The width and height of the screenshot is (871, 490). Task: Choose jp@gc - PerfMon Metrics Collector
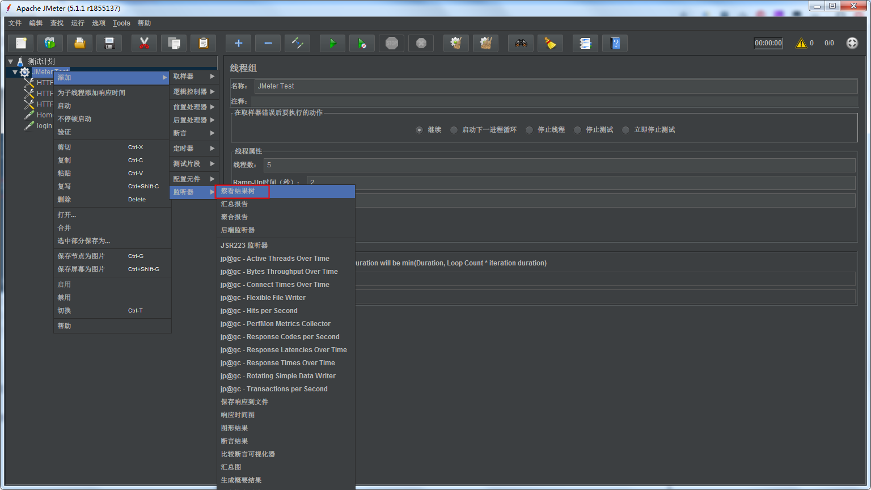(286, 324)
